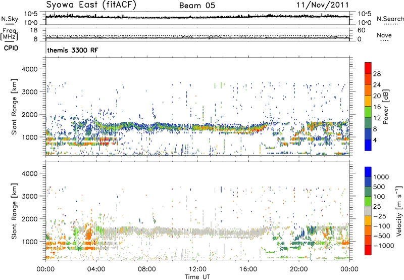
Task: Pick the red bottom segment of velocity colorbar
Action: 368,250
